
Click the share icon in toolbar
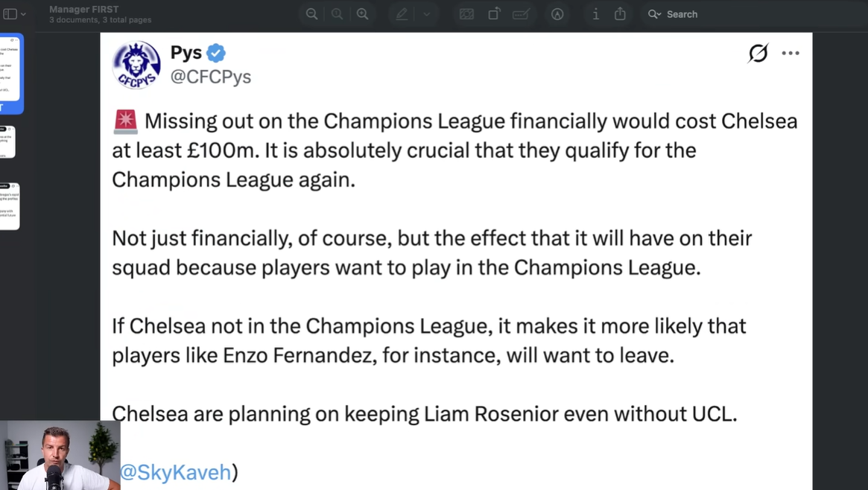[x=620, y=14]
